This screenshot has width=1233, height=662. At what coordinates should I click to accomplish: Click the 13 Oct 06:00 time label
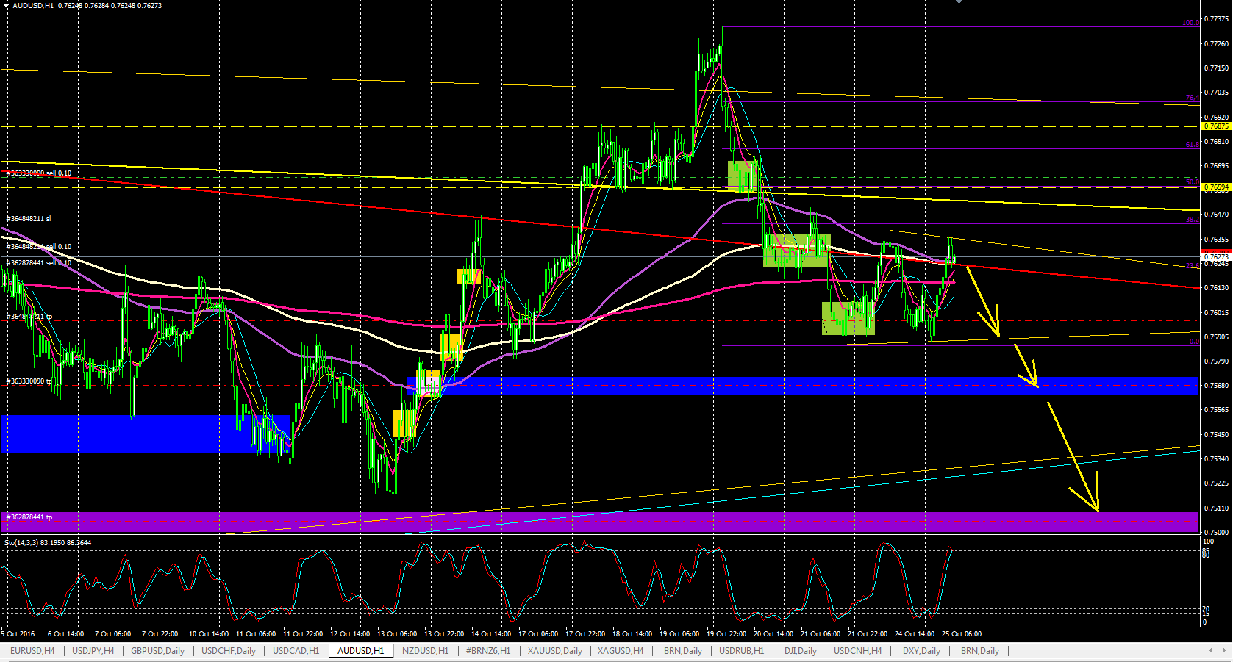click(397, 634)
